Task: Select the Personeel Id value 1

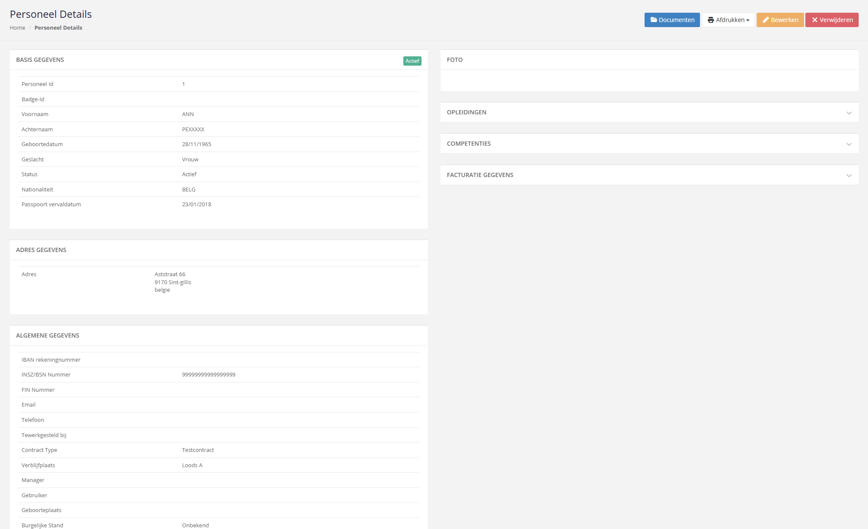Action: (x=183, y=84)
